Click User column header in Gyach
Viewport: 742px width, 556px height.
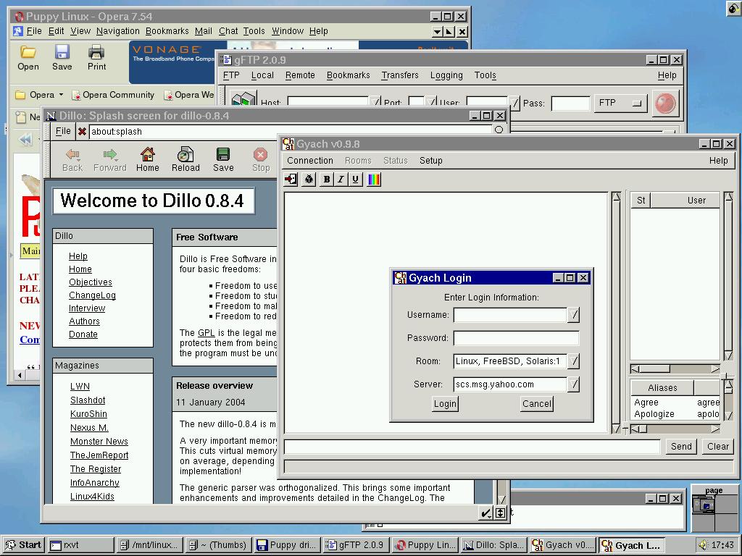coord(685,201)
